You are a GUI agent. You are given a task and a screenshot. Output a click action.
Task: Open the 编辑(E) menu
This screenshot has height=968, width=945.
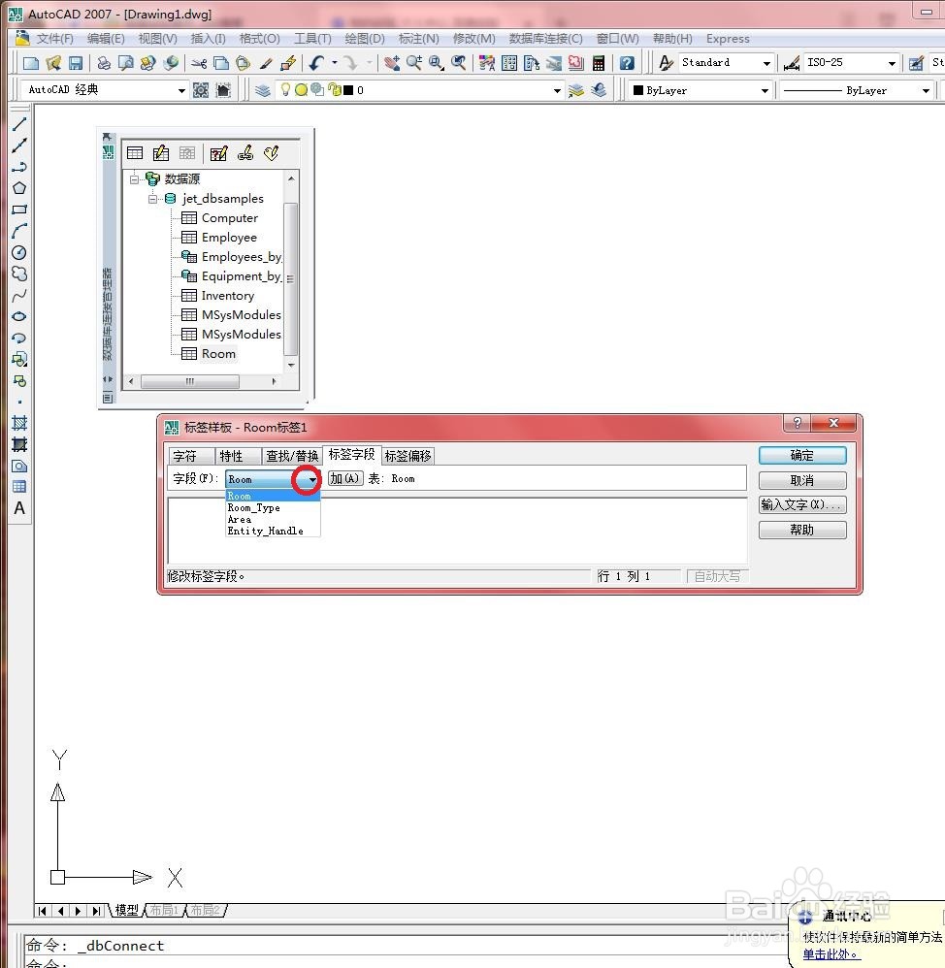(106, 38)
